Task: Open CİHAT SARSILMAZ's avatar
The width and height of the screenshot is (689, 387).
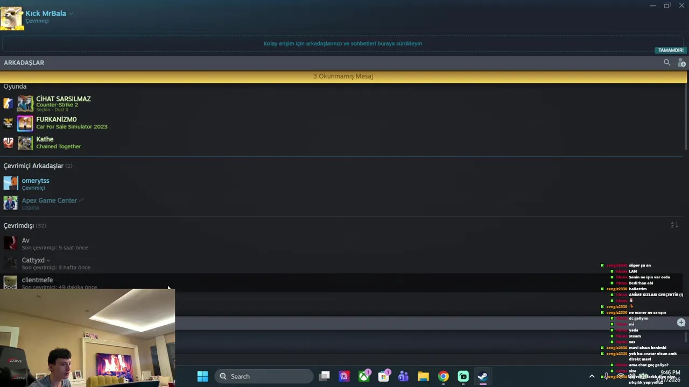Action: click(25, 103)
